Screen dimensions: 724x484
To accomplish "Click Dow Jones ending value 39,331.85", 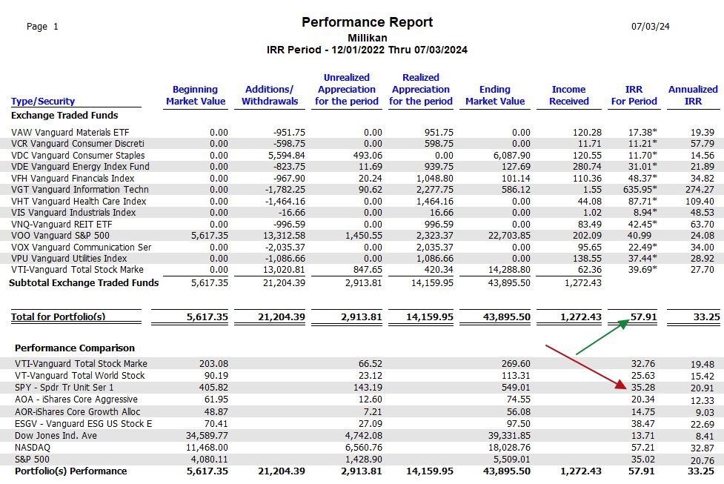I will (509, 436).
